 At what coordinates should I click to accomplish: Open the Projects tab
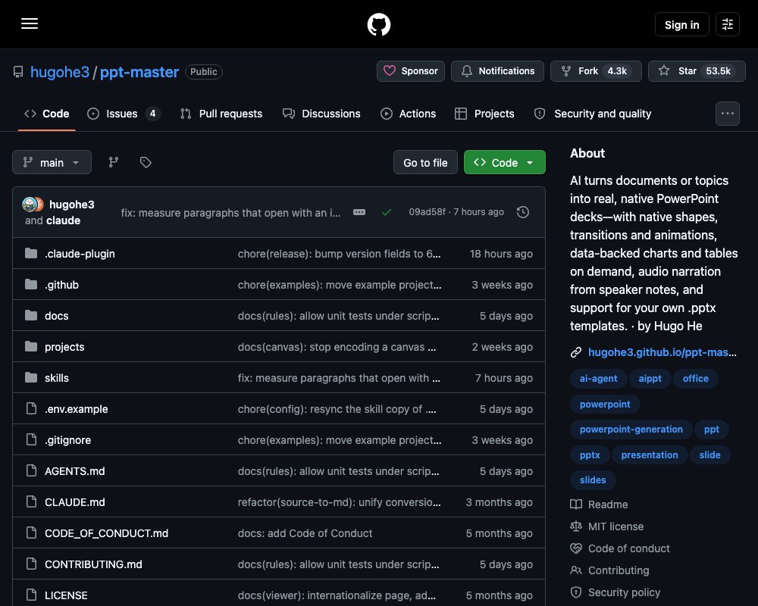(x=484, y=114)
